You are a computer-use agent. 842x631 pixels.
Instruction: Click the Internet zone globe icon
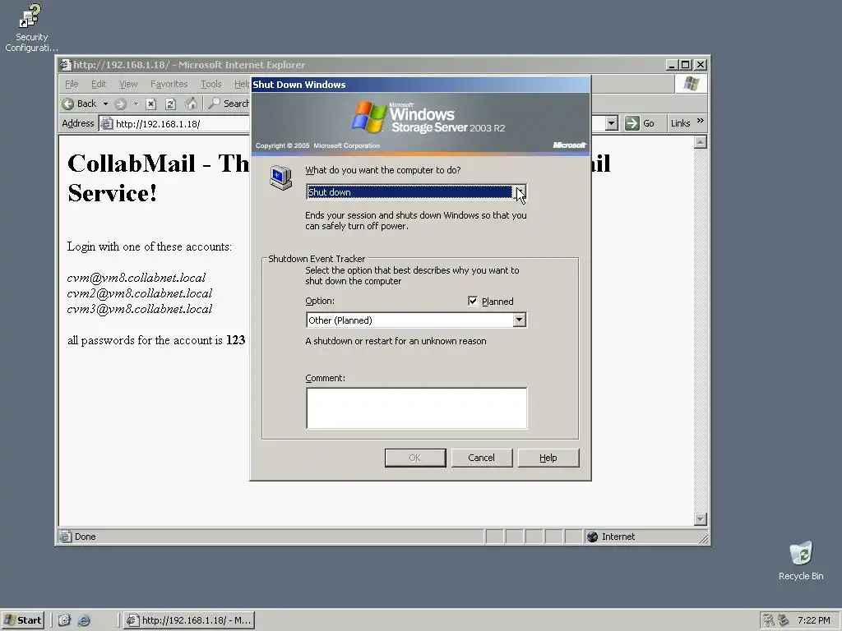coord(592,537)
